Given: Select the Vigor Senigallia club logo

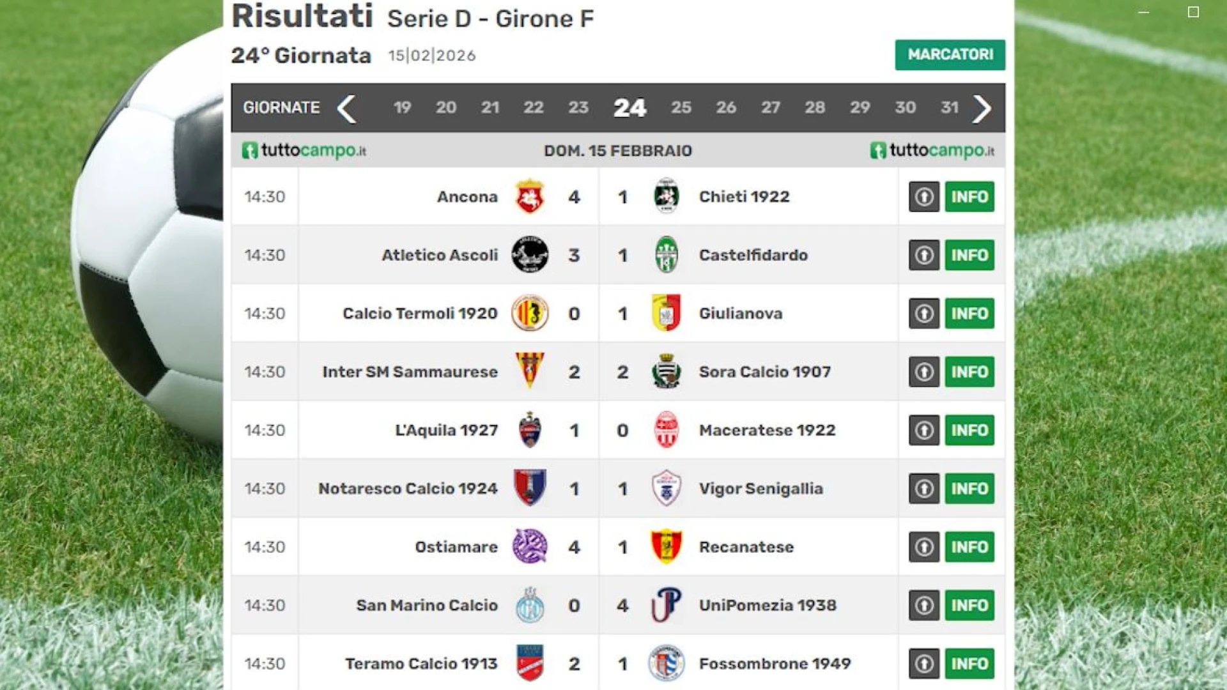Looking at the screenshot, I should (x=667, y=489).
